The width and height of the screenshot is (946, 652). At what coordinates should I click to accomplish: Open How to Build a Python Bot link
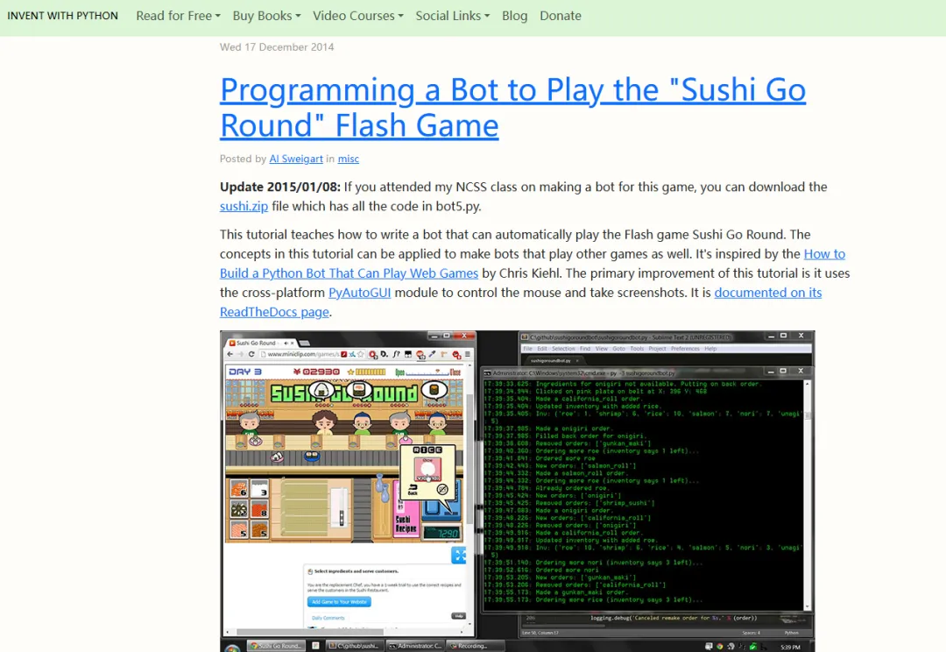point(349,273)
